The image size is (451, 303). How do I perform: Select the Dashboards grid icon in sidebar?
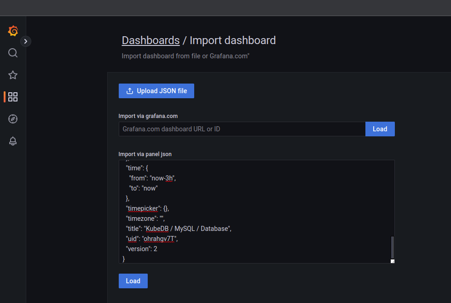[13, 97]
